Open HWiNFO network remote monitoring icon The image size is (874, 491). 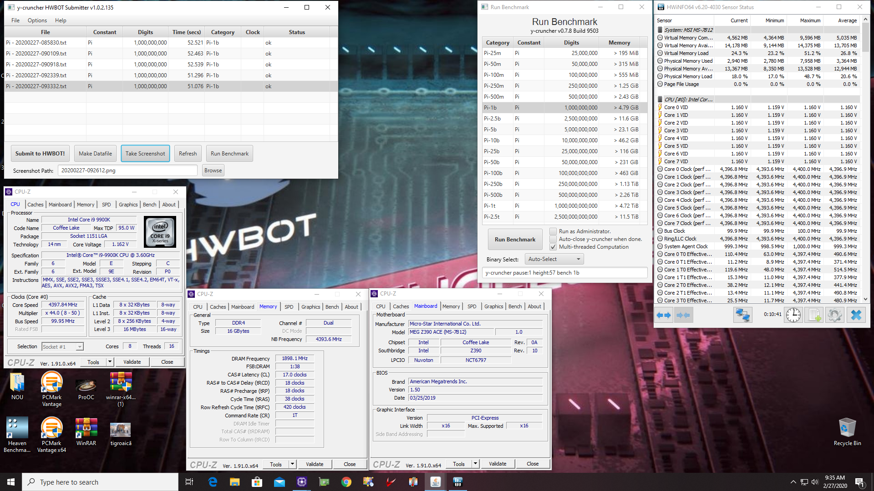(743, 315)
